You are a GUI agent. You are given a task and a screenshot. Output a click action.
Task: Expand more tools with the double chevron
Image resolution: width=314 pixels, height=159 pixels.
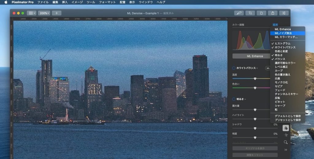point(285,150)
